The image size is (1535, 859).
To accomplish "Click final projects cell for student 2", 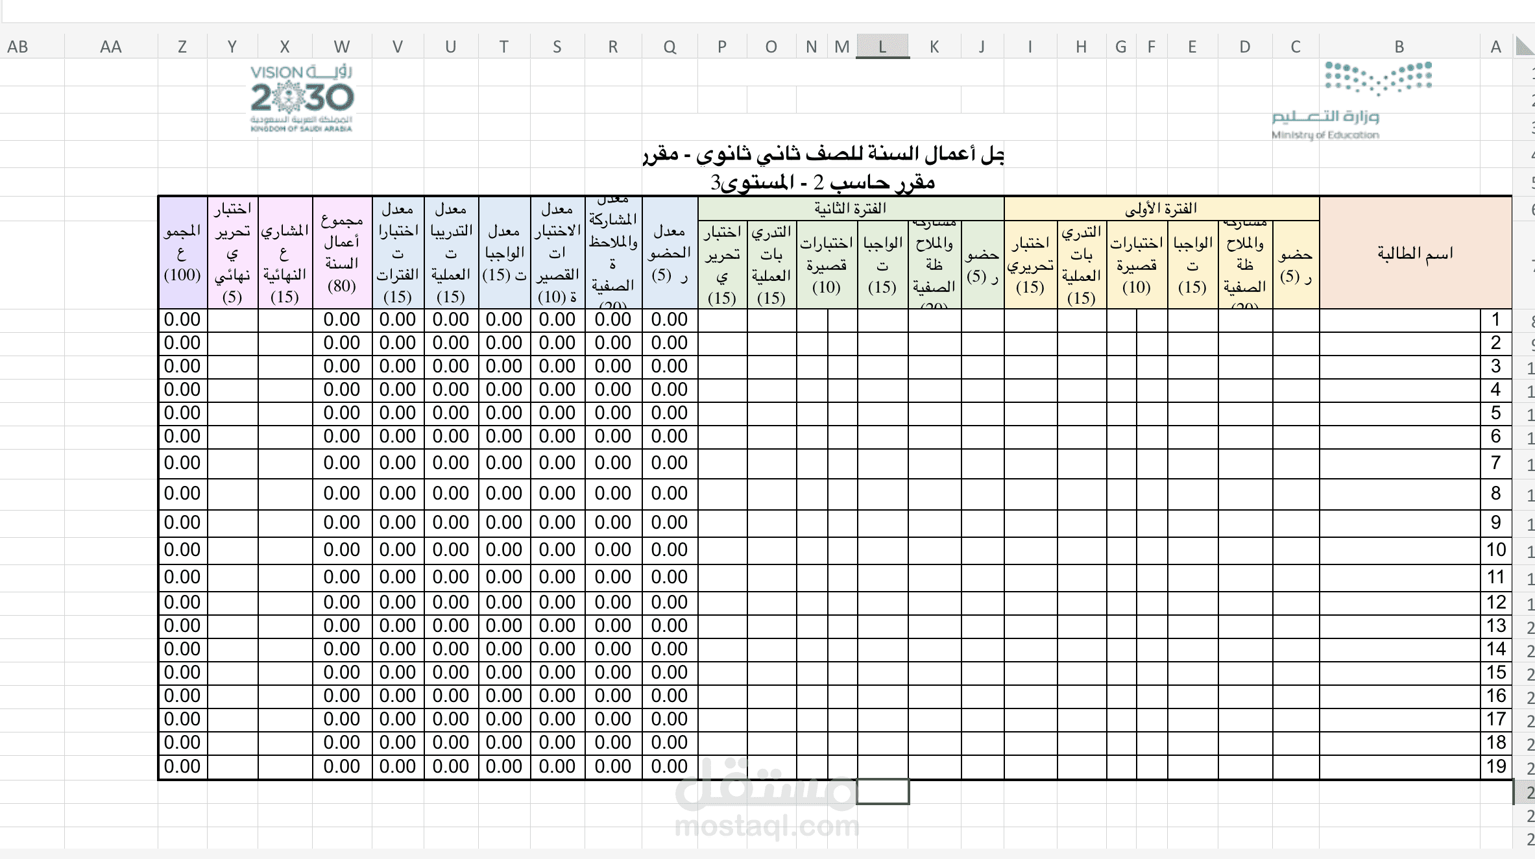I will 285,343.
